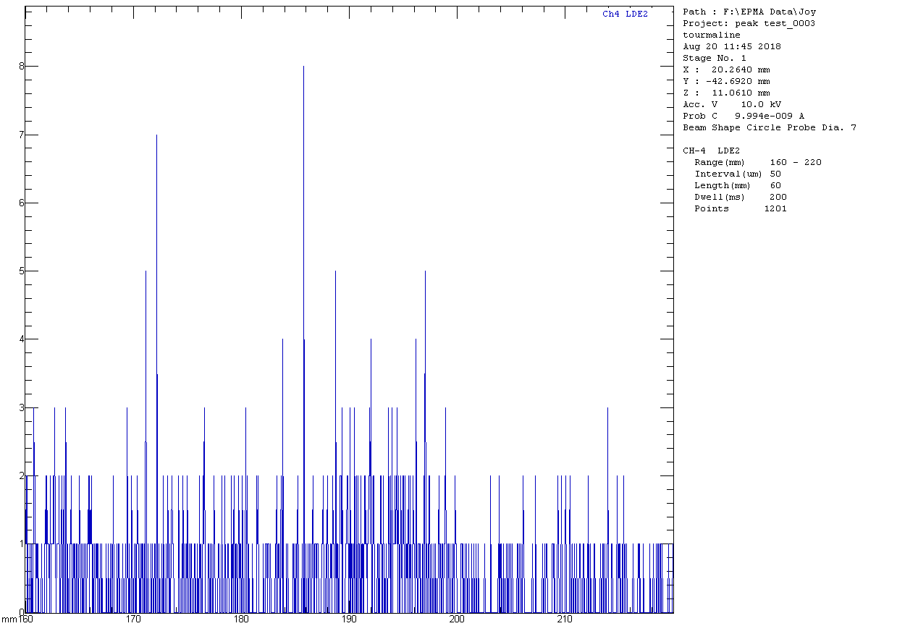The image size is (897, 626).
Task: Click the Aug 20 11:45 2018 timestamp
Action: 732,46
